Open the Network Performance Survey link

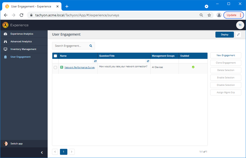pyautogui.click(x=80, y=67)
